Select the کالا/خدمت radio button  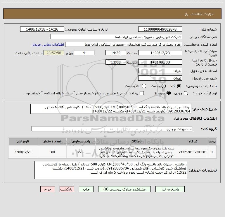[144, 86]
